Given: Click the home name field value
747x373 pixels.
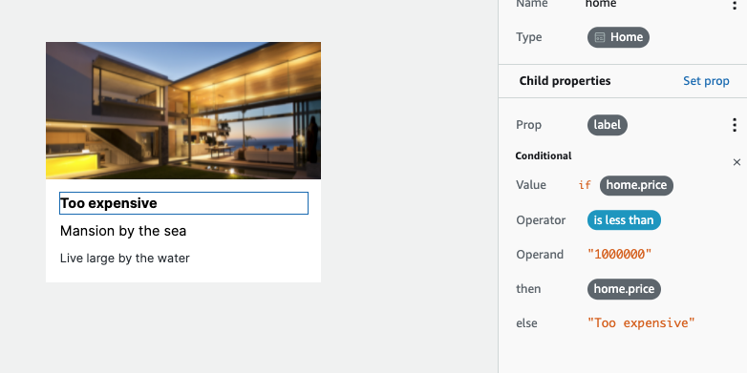Looking at the screenshot, I should [601, 4].
